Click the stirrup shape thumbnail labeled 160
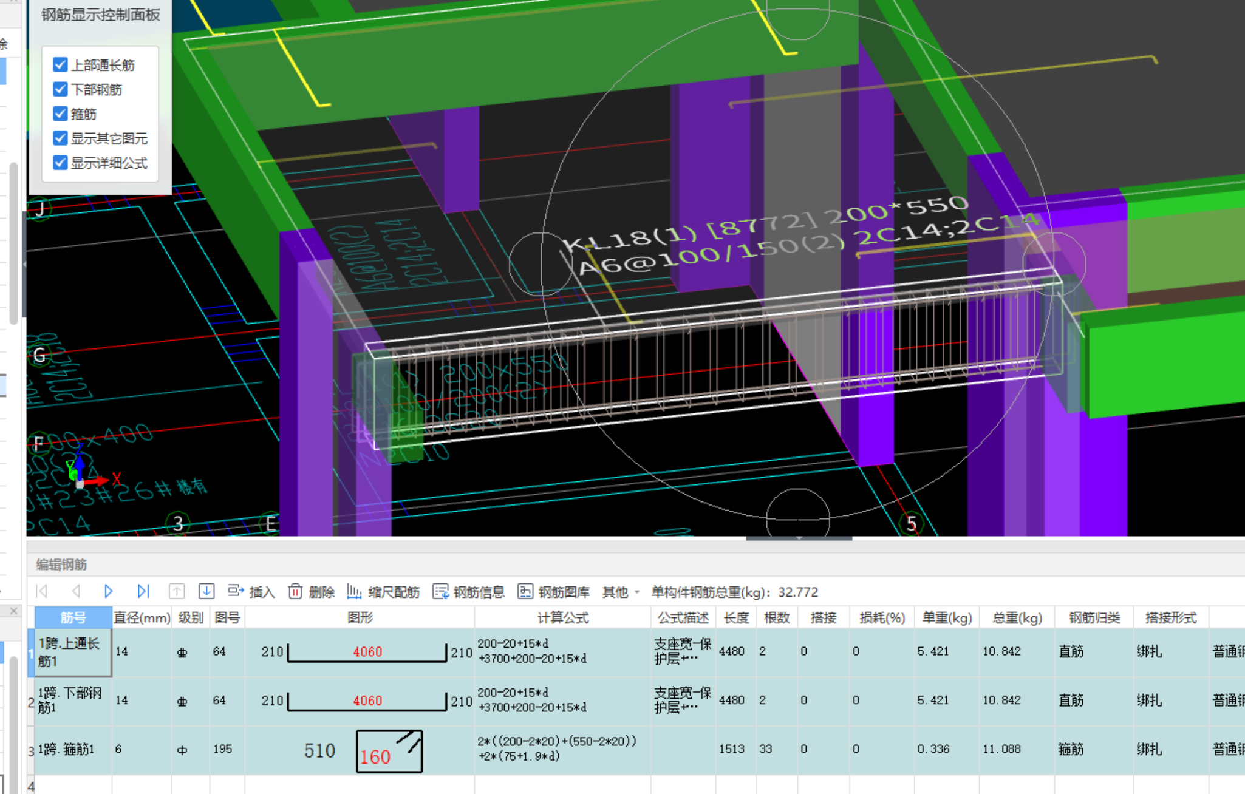 coord(389,751)
